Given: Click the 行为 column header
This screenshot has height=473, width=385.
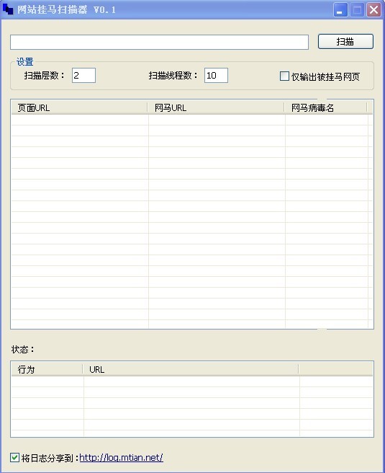Looking at the screenshot, I should (x=47, y=369).
